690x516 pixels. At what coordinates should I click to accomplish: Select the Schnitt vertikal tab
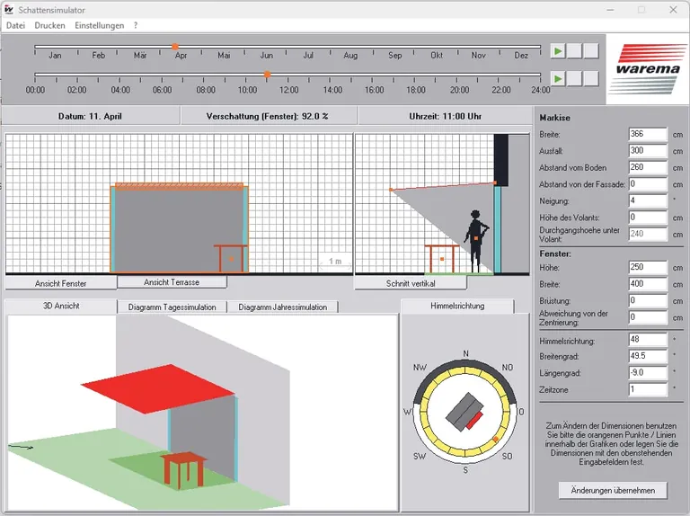411,283
